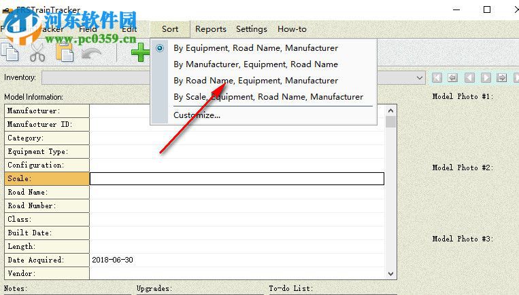Click the Date Acquired value 2018-06-30

112,260
